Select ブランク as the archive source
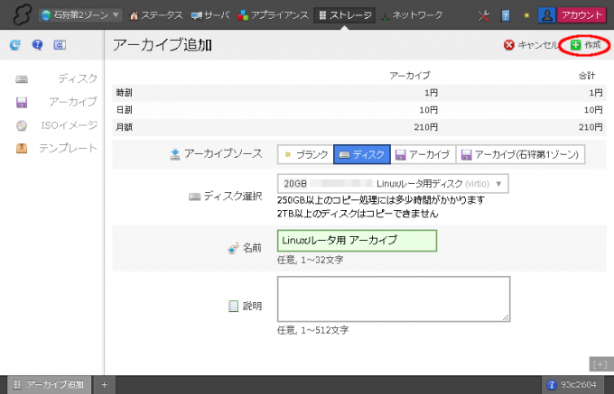Viewport: 614px width, 394px height. 305,154
